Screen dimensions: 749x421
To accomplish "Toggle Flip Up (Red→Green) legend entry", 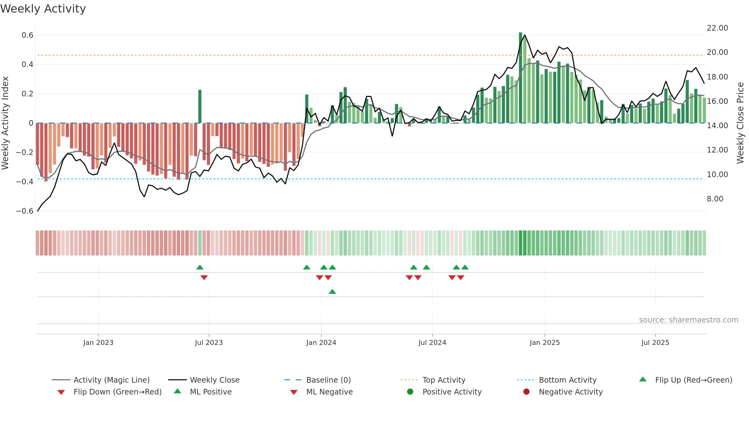I will pyautogui.click(x=686, y=380).
